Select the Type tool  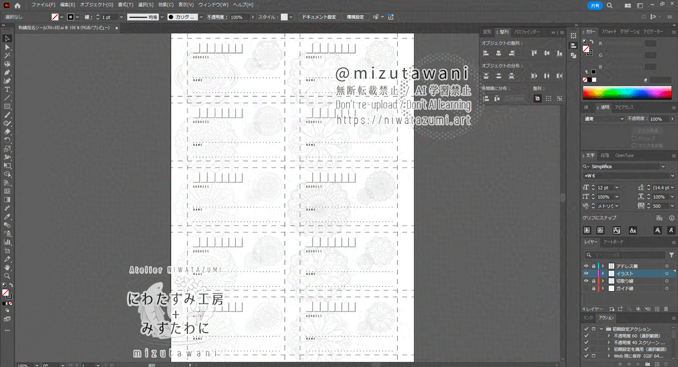click(7, 89)
